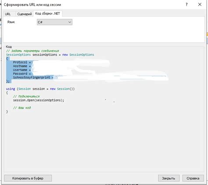Click the Код group label
This screenshot has width=208, height=185.
(x=9, y=47)
